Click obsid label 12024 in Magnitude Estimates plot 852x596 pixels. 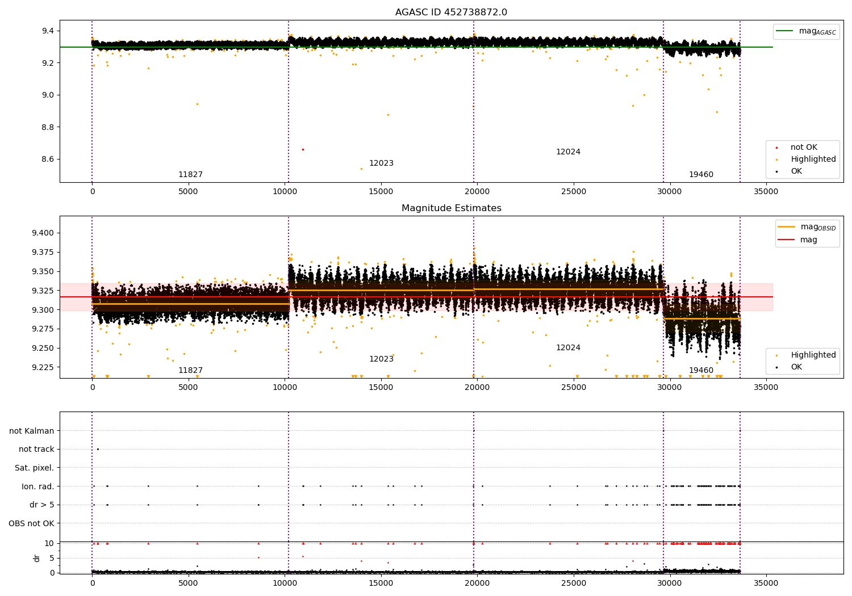pos(568,348)
